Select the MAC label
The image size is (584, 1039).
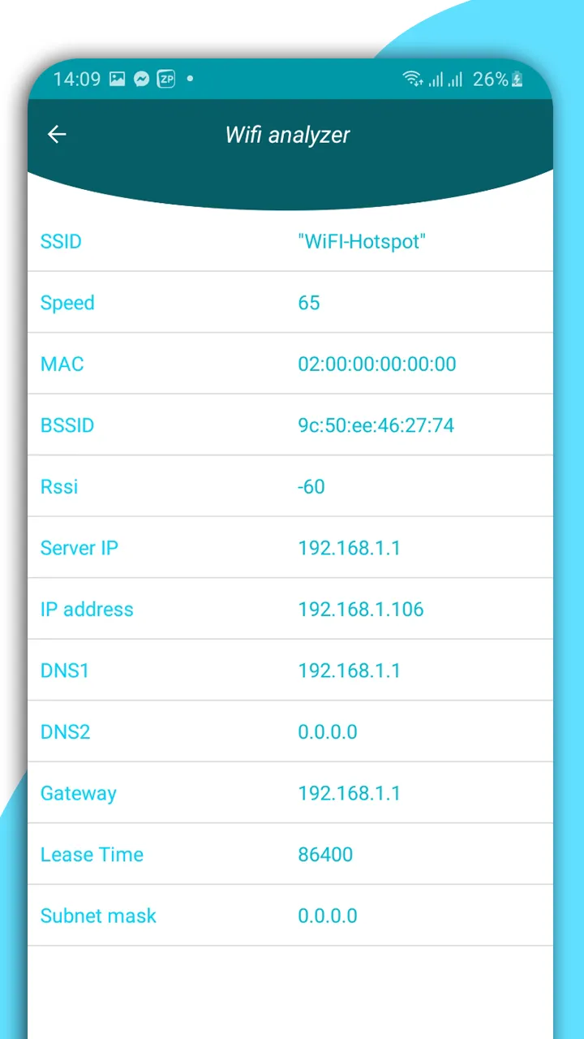(x=62, y=364)
